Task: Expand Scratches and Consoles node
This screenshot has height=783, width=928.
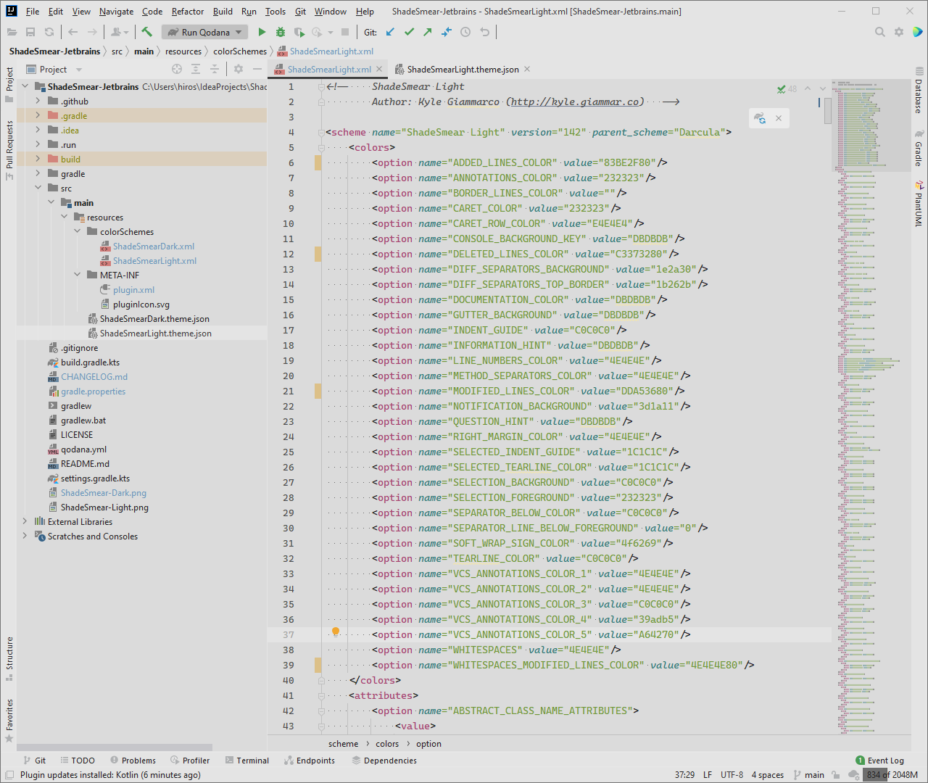Action: (x=25, y=536)
